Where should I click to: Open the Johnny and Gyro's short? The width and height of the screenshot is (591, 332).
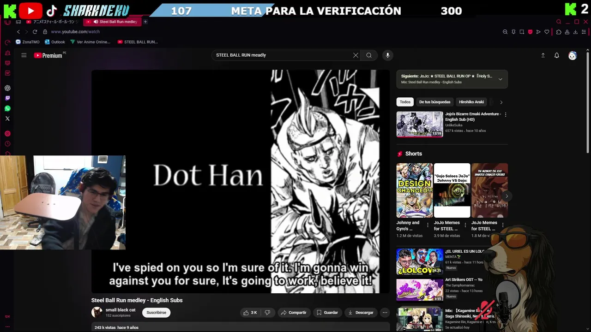tap(415, 190)
